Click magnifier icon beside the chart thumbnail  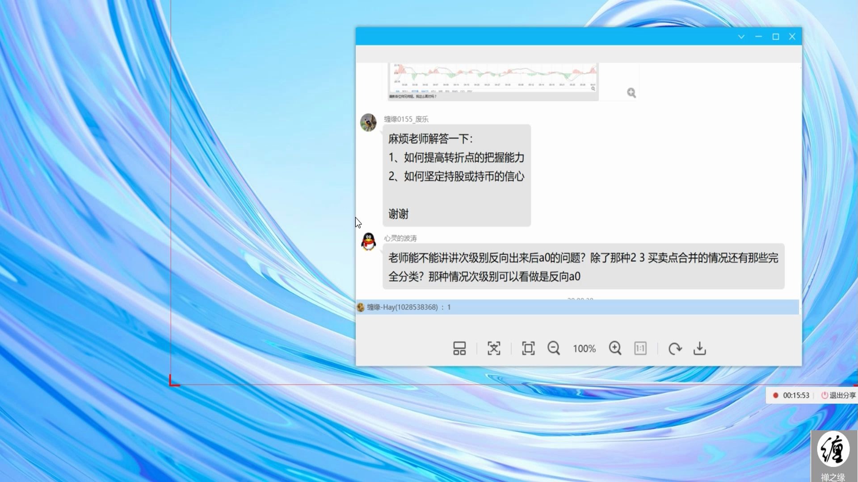coord(631,92)
